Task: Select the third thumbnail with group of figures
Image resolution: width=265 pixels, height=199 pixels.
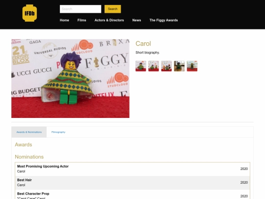Action: point(166,66)
